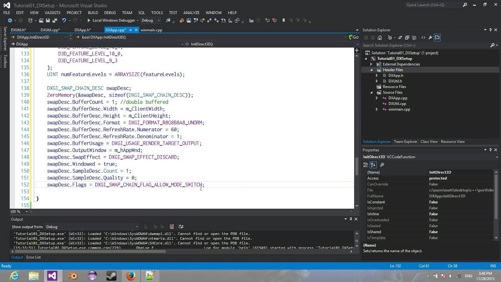Viewport: 501px width, 282px height.
Task: Click the Home icon in Solution Explorer
Action: (380, 38)
